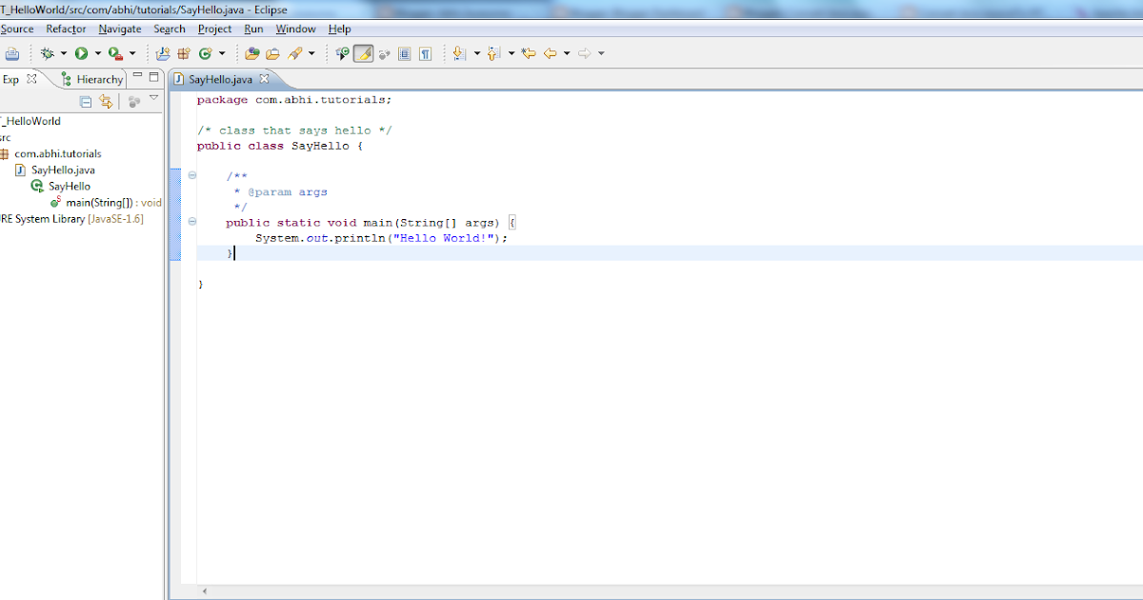This screenshot has height=600, width=1143.
Task: Collapse the main method fold marker
Action: coord(192,222)
